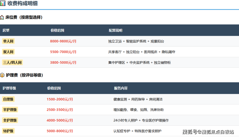This screenshot has height=137, width=239.
Task: Click the bar chart icon beside 收费构成明细
Action: pos(3,3)
